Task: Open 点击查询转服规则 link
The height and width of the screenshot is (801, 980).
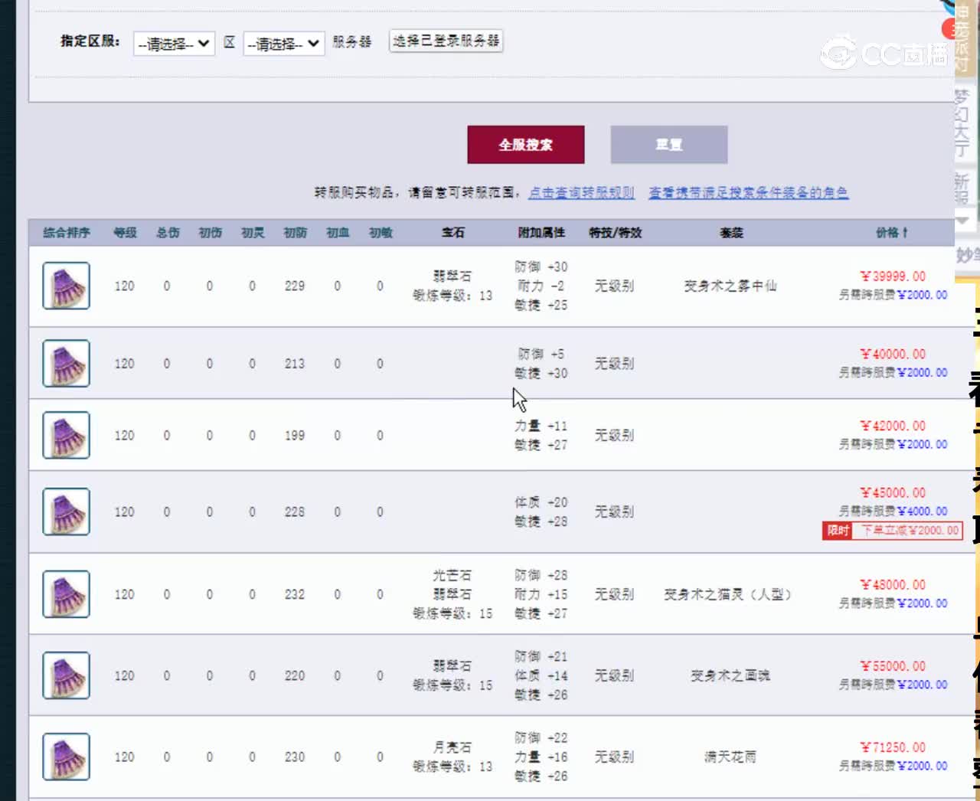Action: tap(582, 193)
